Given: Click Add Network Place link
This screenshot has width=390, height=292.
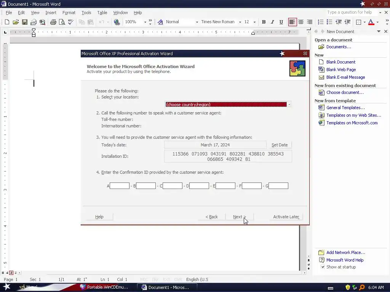Looking at the screenshot, I should (346, 252).
